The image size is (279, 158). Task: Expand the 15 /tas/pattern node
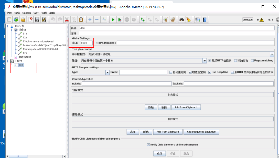click(x=16, y=49)
